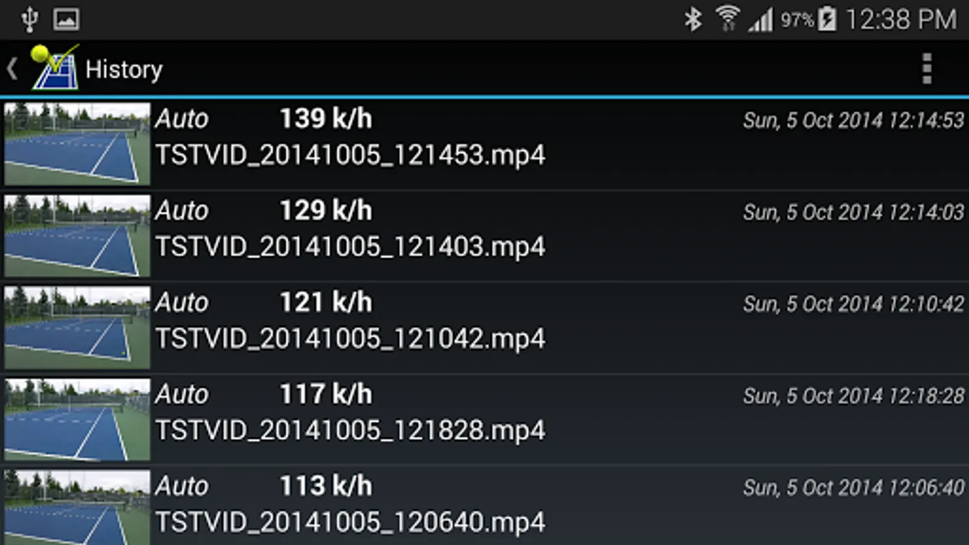The width and height of the screenshot is (969, 545).
Task: Select TSTVID_20141005_121403.mp4 entry
Action: tap(484, 236)
